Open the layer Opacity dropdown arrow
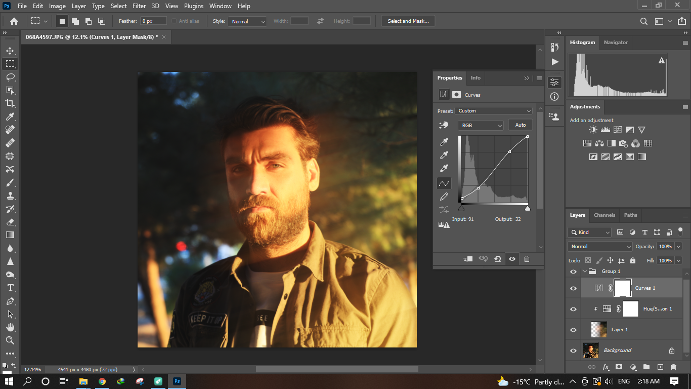 coord(678,247)
